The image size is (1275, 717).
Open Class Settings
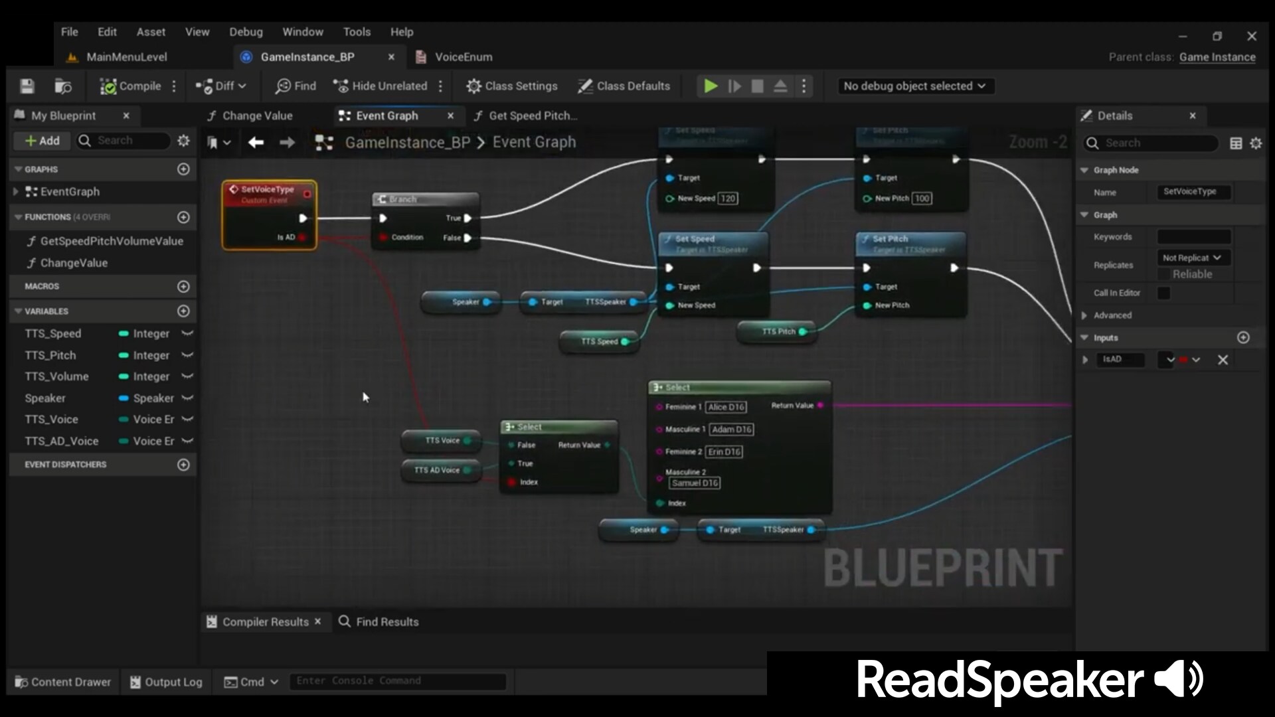pyautogui.click(x=512, y=86)
